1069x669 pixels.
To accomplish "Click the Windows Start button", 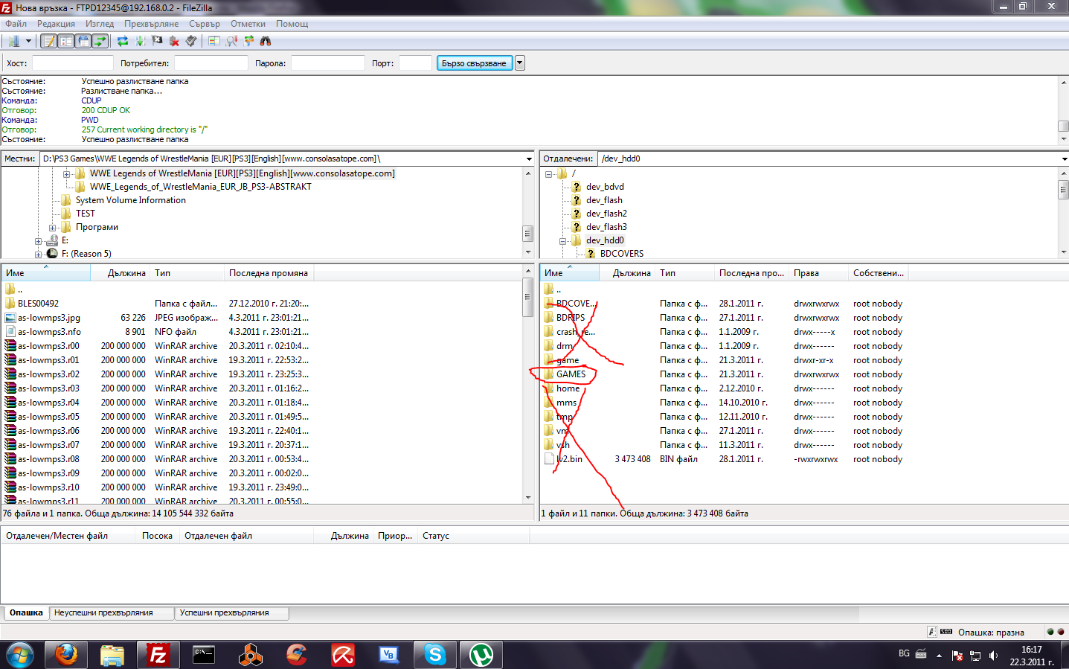I will pyautogui.click(x=20, y=655).
